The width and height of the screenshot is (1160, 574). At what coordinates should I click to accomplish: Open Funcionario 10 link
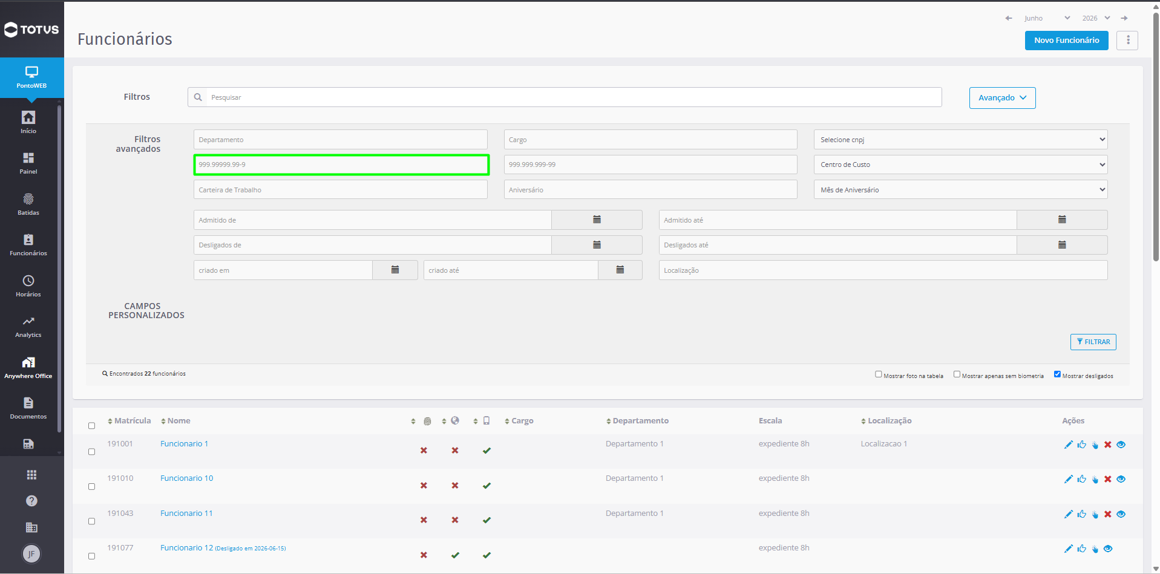tap(186, 478)
